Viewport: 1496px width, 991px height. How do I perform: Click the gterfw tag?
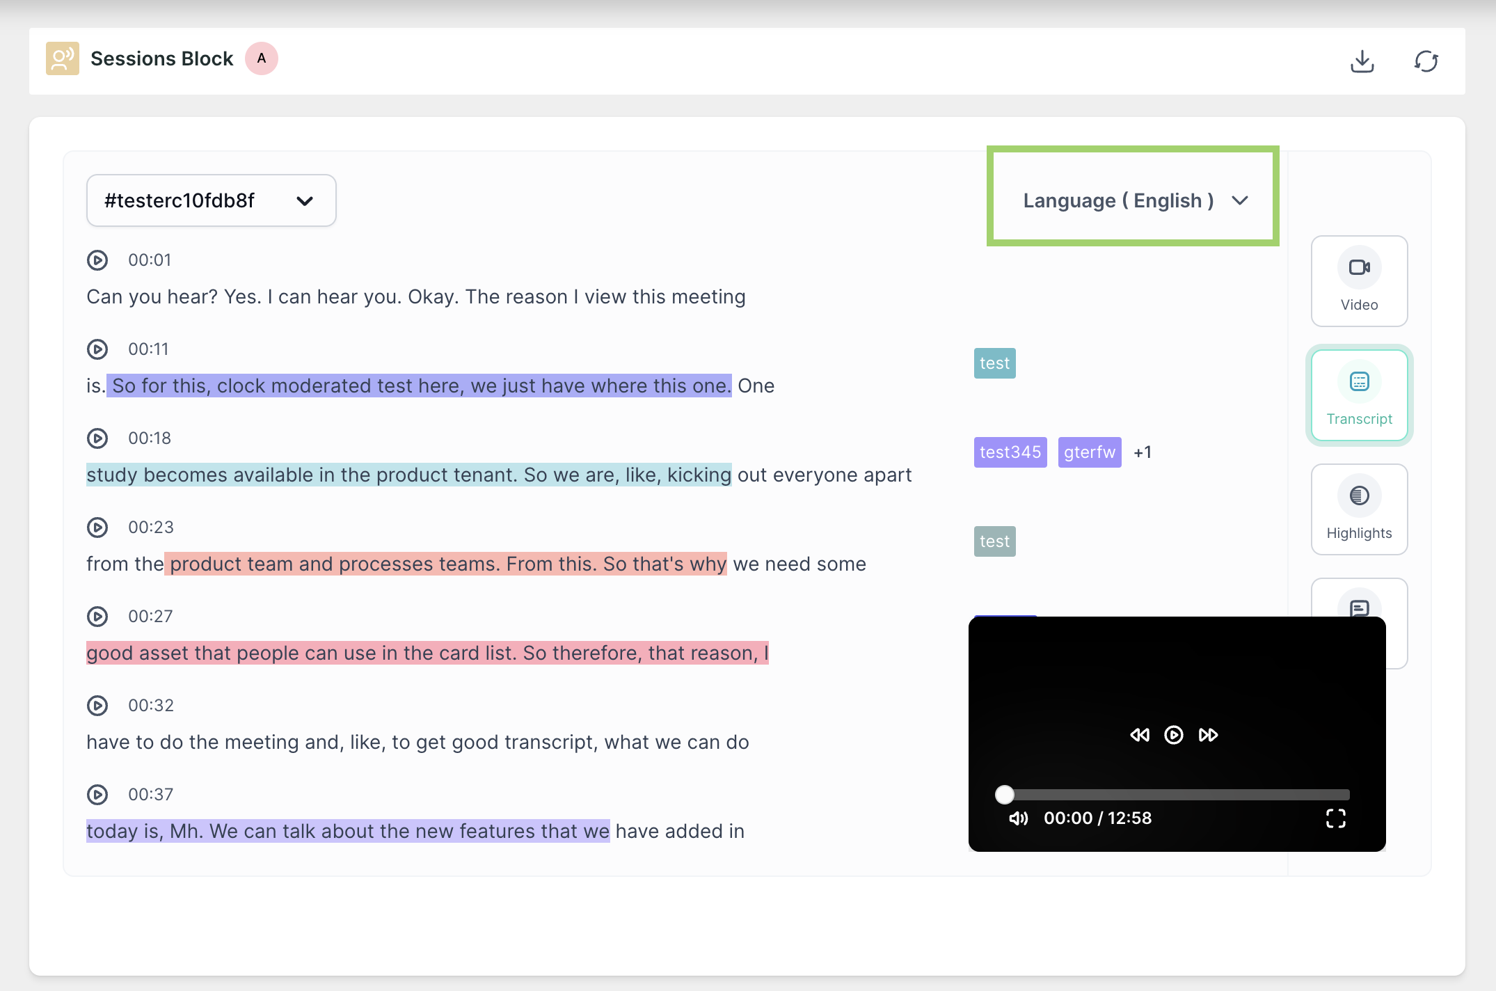[1090, 452]
